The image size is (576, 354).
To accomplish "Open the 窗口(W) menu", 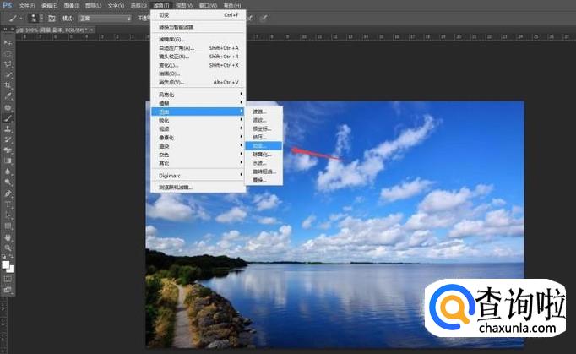I will 208,6.
